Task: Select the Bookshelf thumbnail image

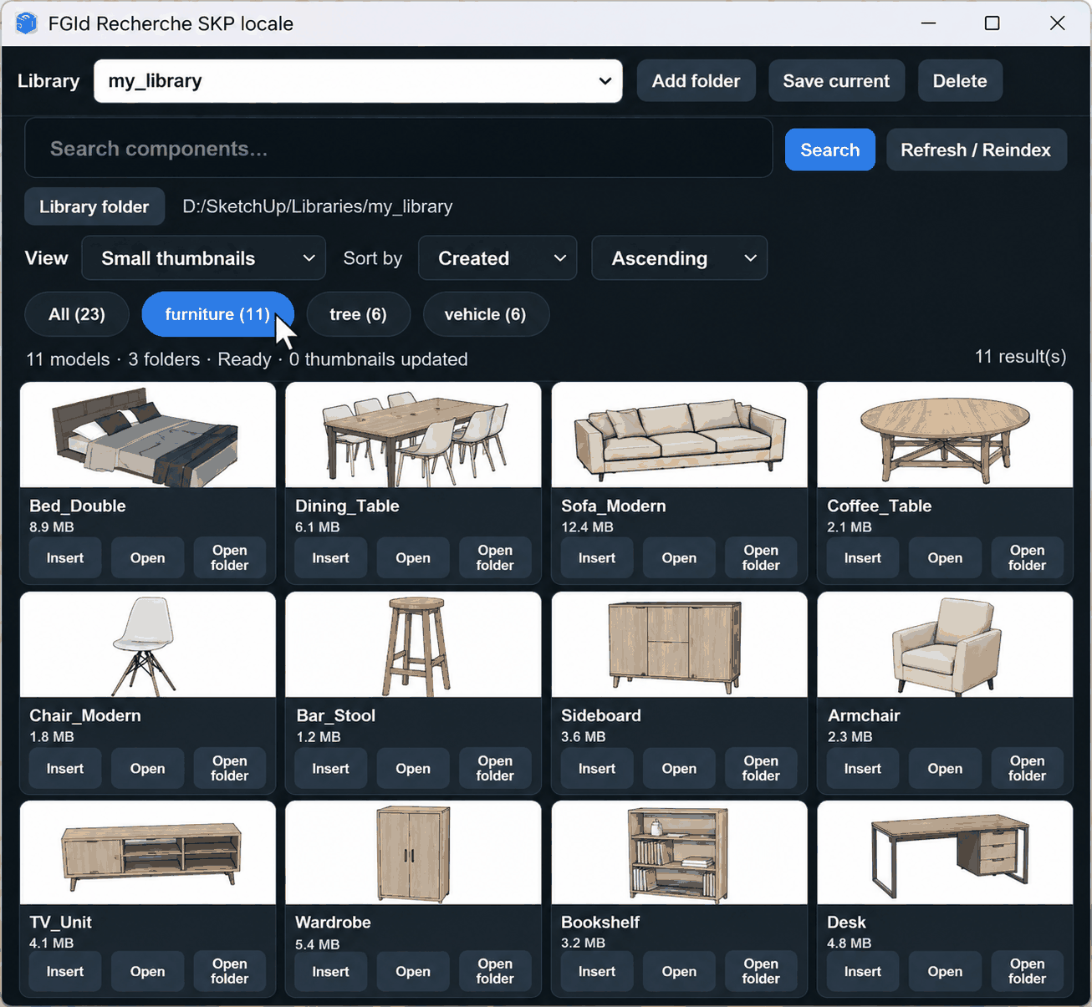Action: point(679,853)
